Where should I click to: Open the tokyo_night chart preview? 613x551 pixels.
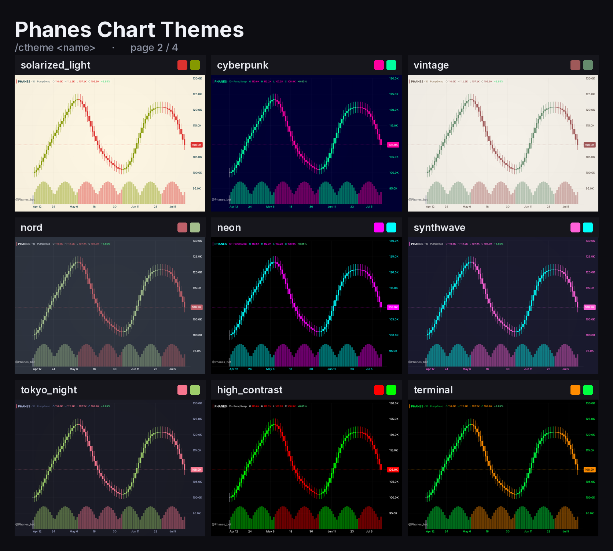pos(110,468)
